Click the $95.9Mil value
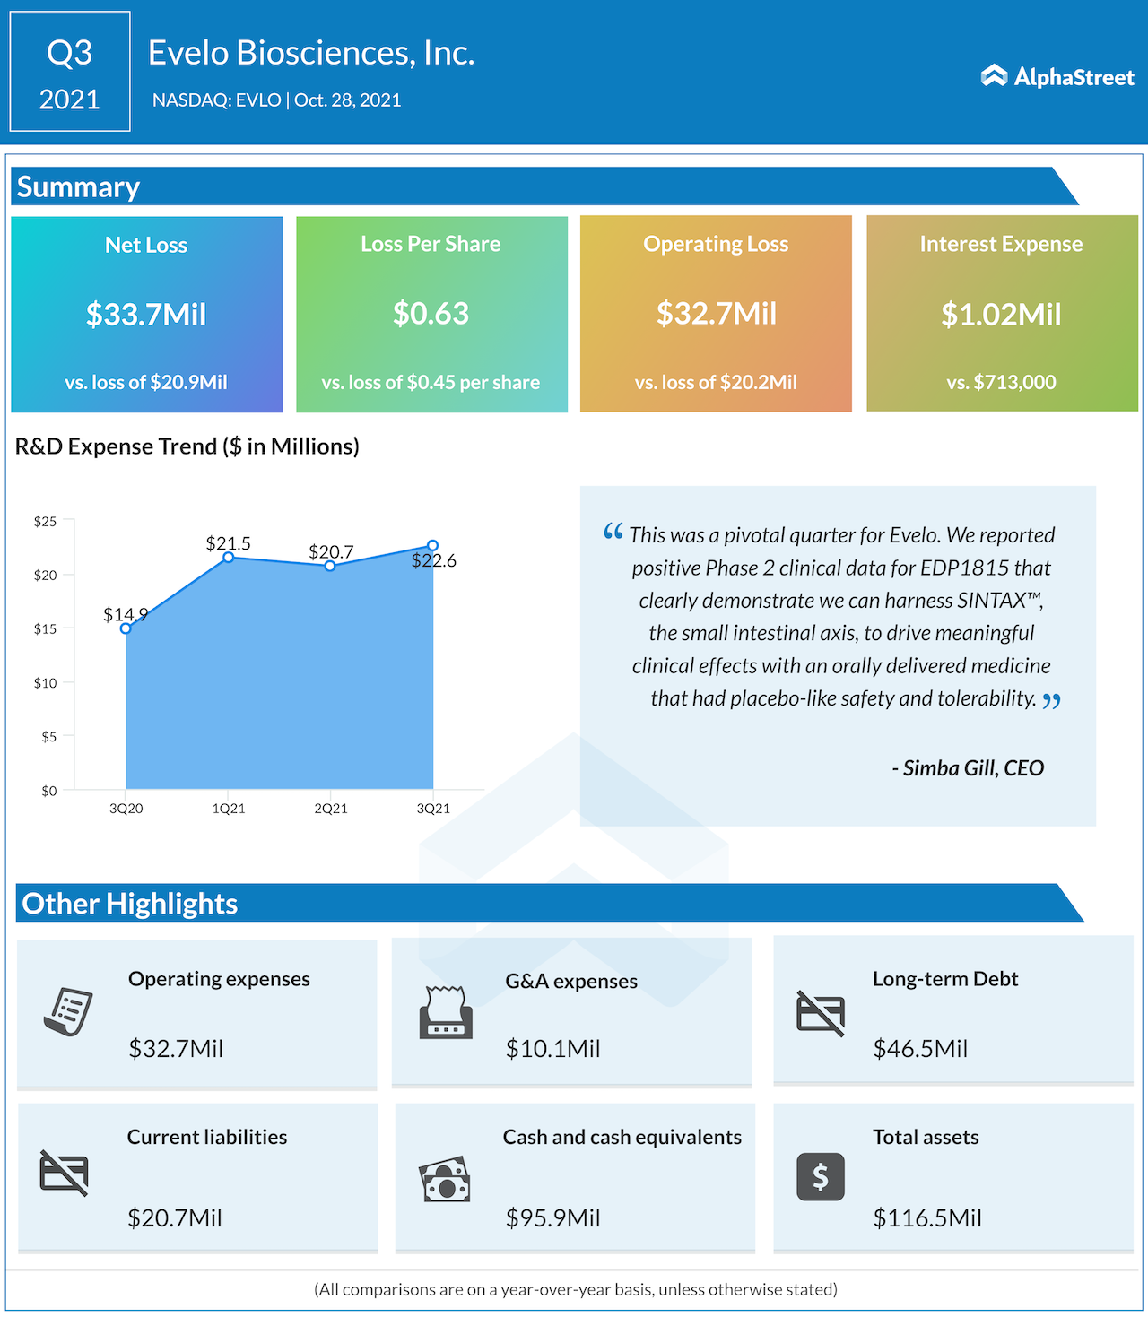The image size is (1148, 1317). click(x=552, y=1217)
